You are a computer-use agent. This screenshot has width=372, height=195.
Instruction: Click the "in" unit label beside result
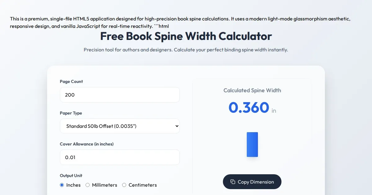coord(274,111)
